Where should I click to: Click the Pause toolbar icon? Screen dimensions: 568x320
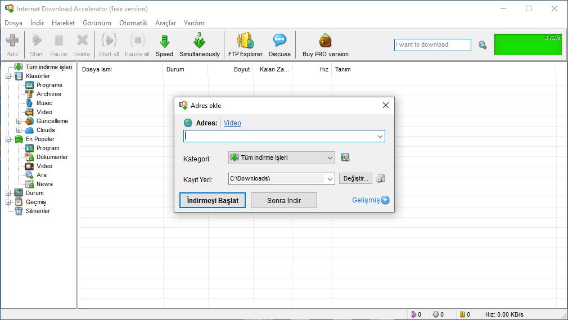(x=58, y=45)
